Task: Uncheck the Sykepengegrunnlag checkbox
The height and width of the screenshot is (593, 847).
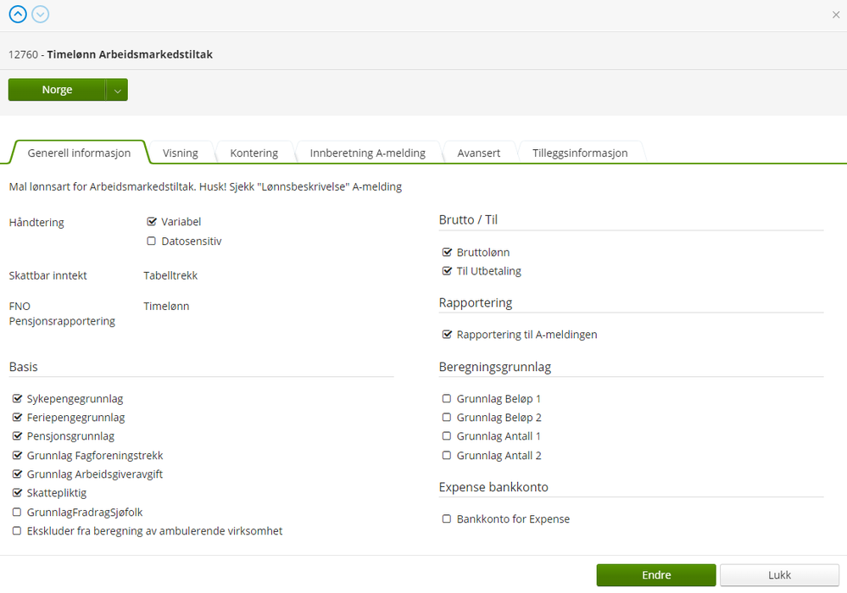Action: click(x=17, y=399)
